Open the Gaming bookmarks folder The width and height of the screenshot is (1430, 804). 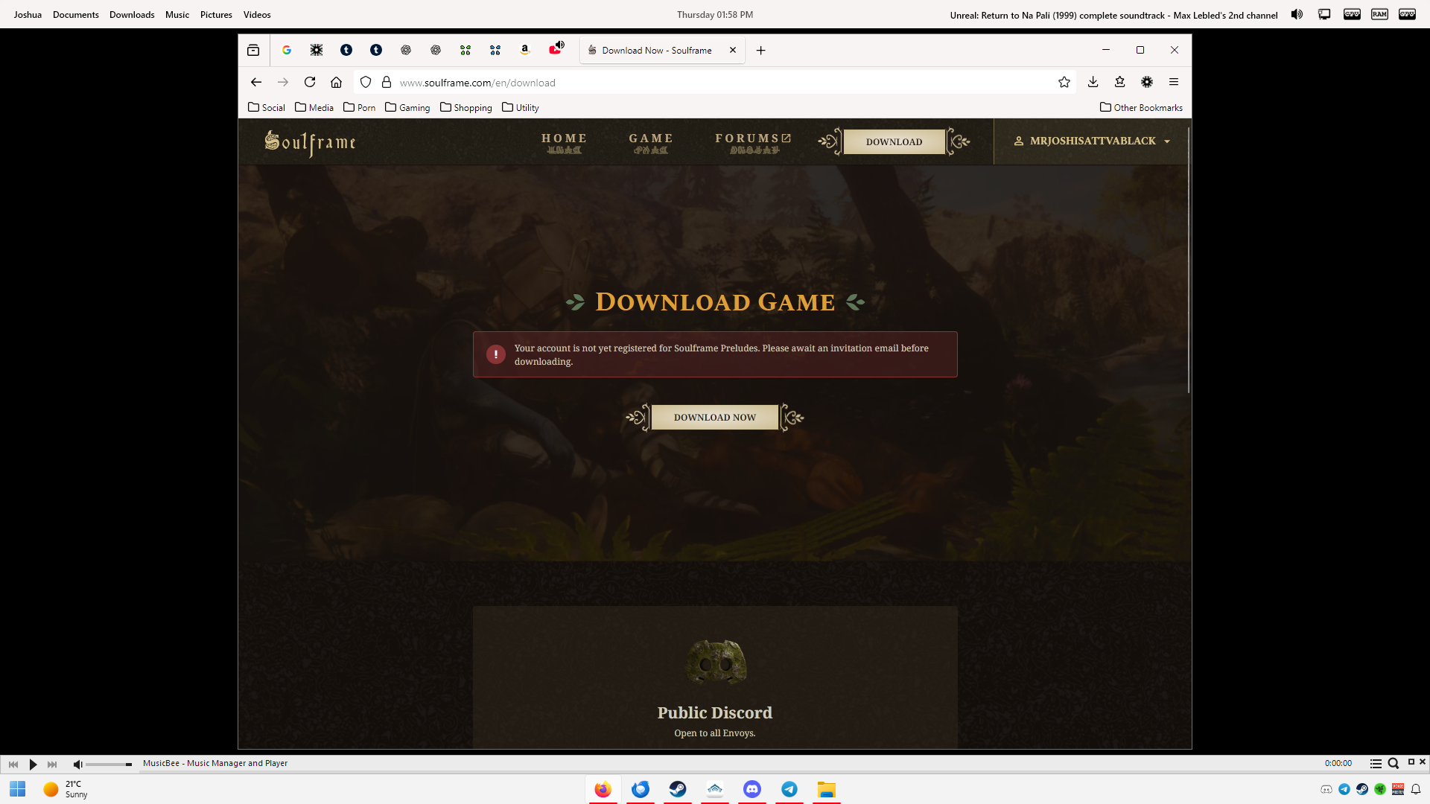[x=407, y=107]
